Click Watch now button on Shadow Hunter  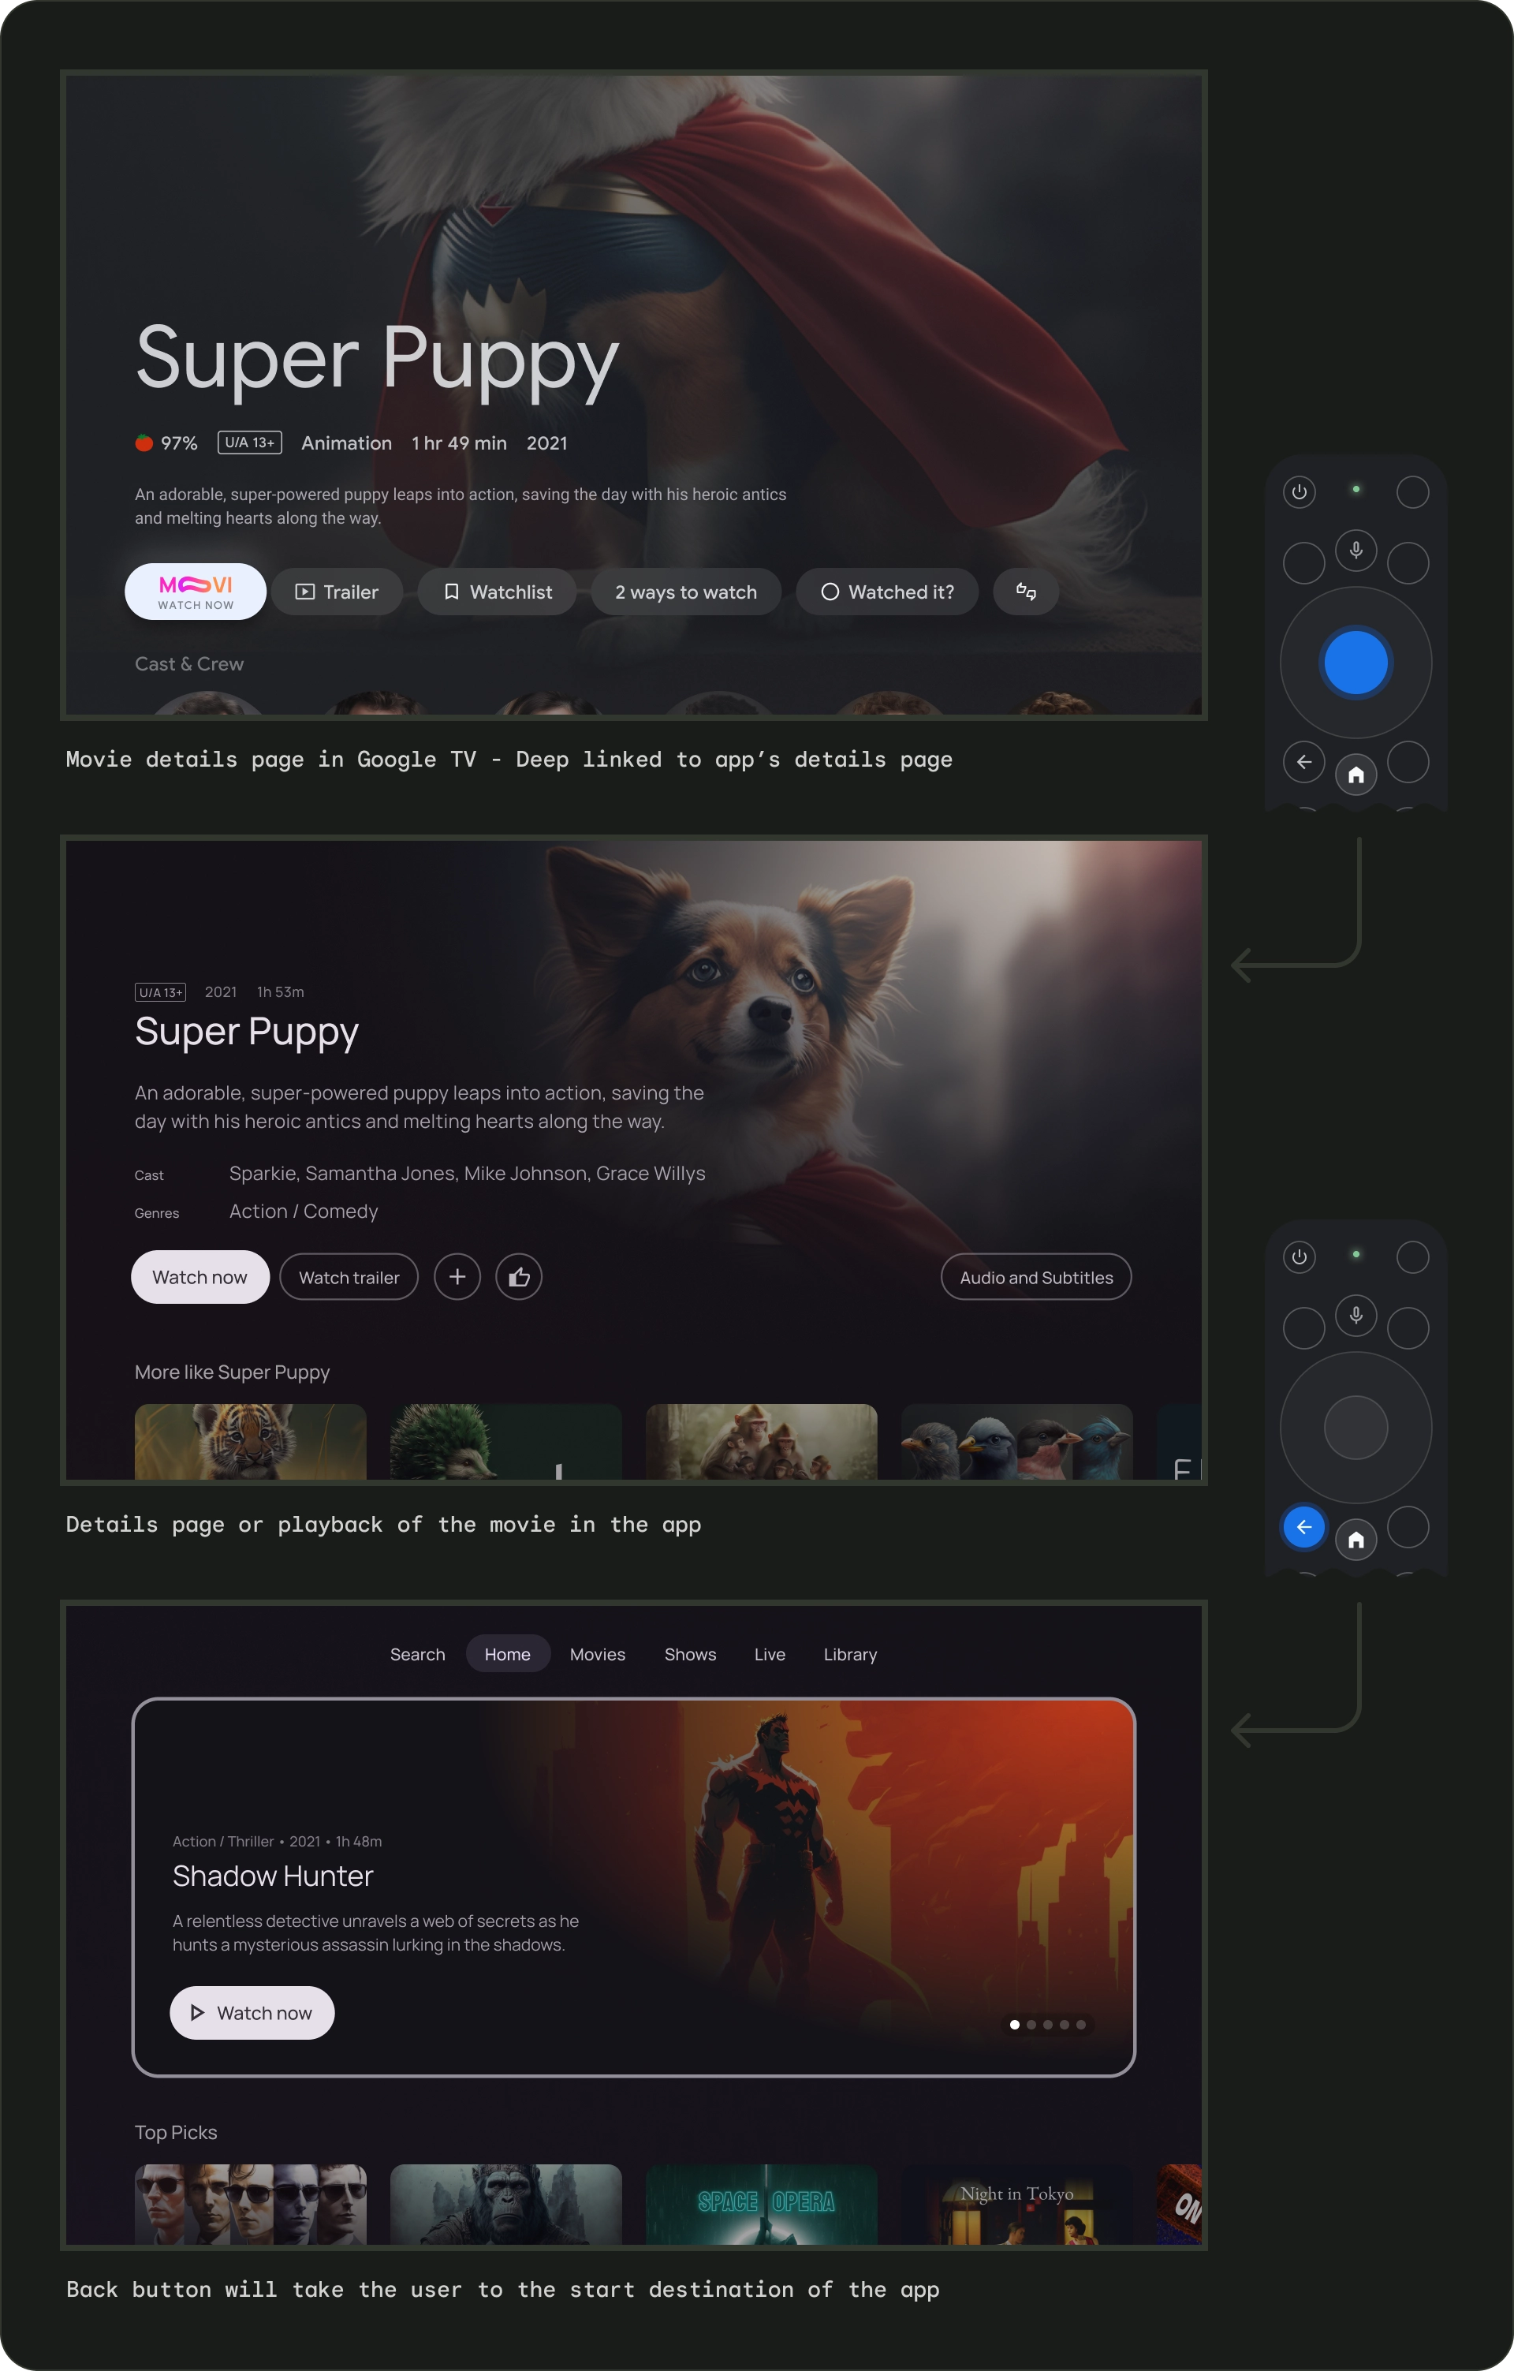click(x=251, y=2011)
